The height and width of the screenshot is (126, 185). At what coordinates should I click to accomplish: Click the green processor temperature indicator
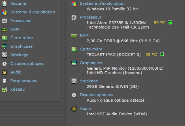click(170, 22)
